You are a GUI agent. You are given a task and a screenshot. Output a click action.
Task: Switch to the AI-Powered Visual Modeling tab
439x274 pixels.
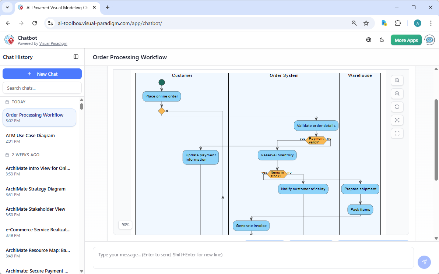tap(55, 7)
